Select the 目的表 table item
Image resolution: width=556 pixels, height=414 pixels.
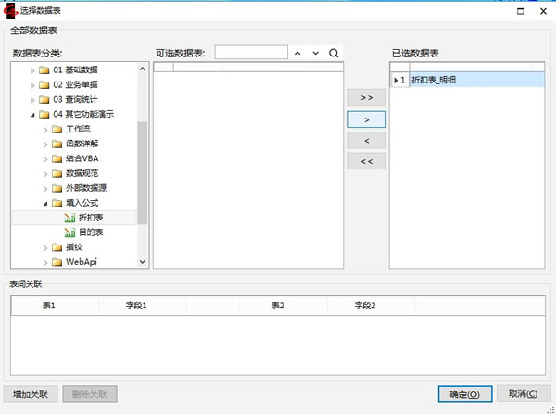(91, 232)
